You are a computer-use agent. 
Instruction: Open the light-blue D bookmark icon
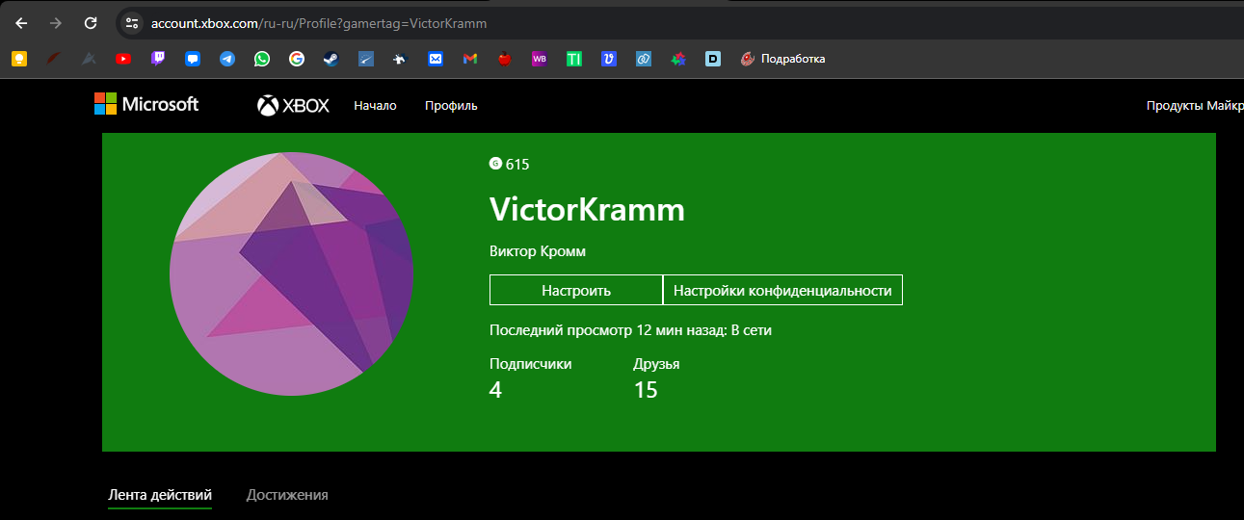pos(713,59)
